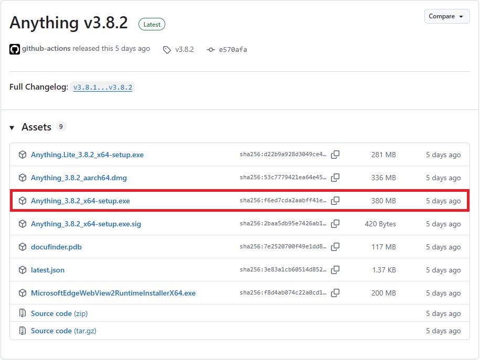Download Anything_3.8.2_aarch64.dmg

click(x=79, y=178)
